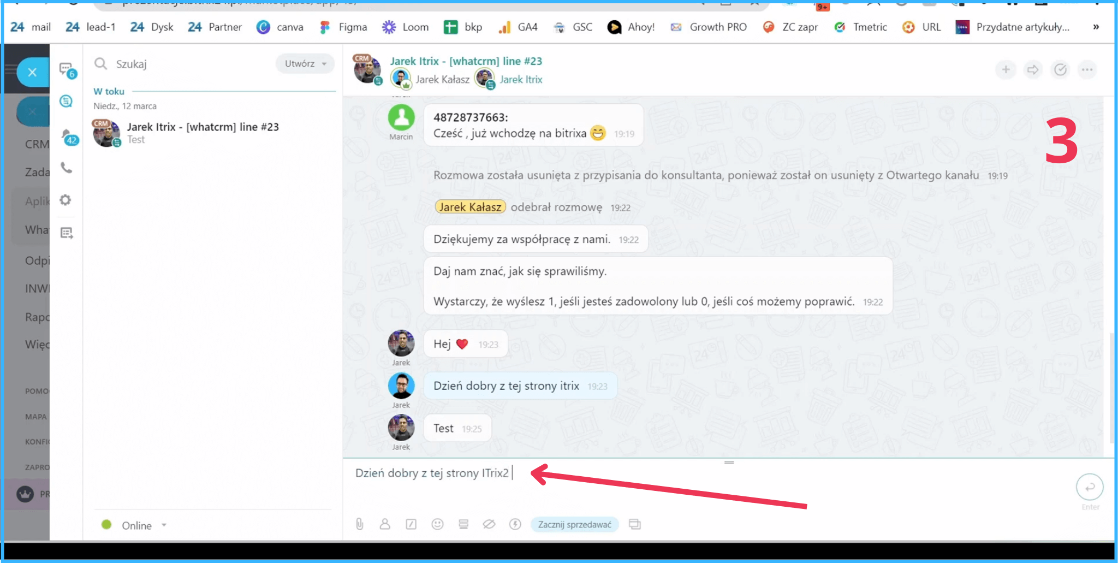Select the Jarek Itrix whatcrm line #23 conversation

[x=202, y=133]
